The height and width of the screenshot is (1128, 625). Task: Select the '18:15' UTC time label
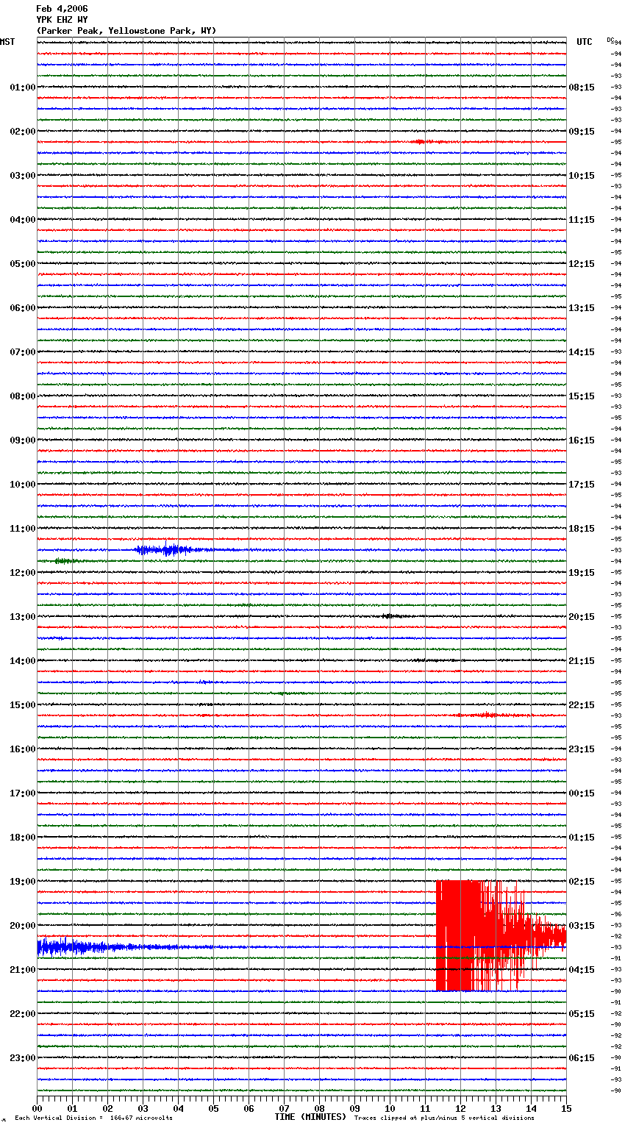[x=582, y=529]
